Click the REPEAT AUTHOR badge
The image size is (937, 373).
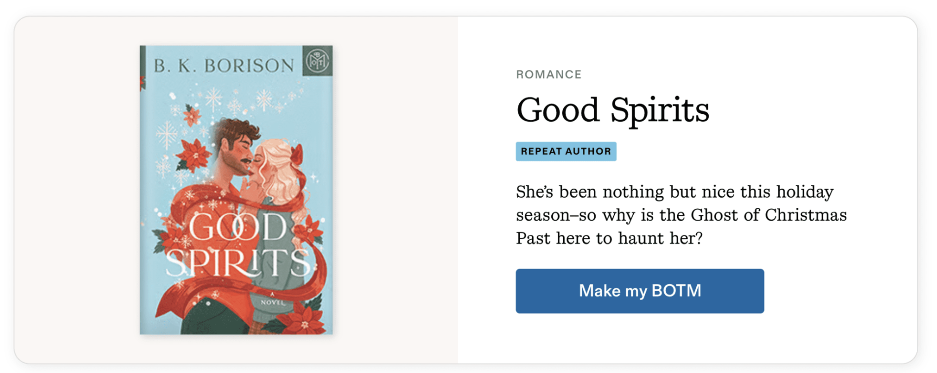(566, 151)
